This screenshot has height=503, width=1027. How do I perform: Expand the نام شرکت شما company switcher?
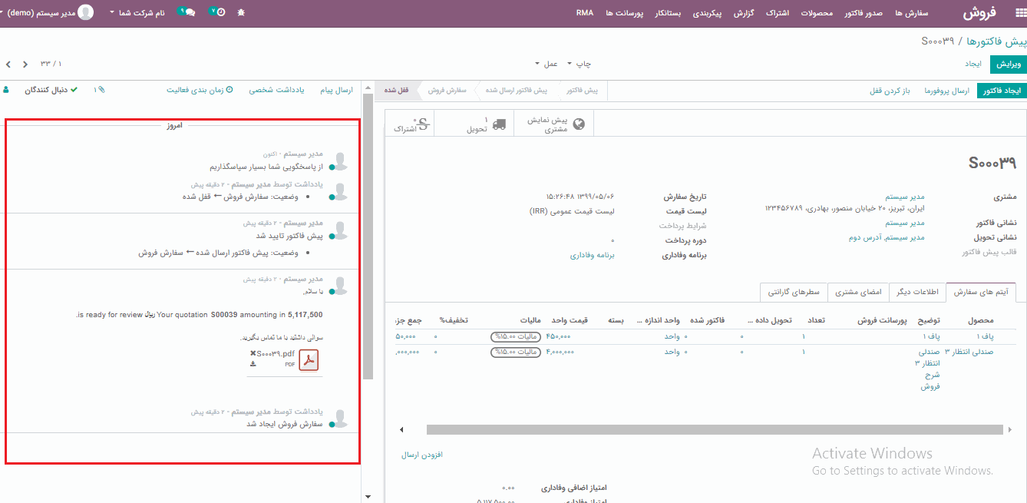137,13
